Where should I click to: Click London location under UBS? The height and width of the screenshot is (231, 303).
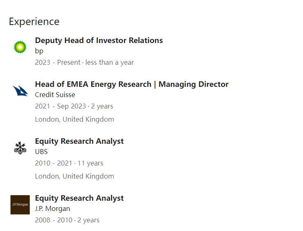(x=75, y=176)
